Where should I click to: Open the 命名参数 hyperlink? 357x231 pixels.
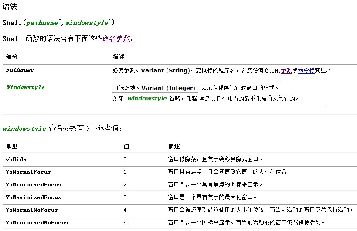(x=116, y=39)
